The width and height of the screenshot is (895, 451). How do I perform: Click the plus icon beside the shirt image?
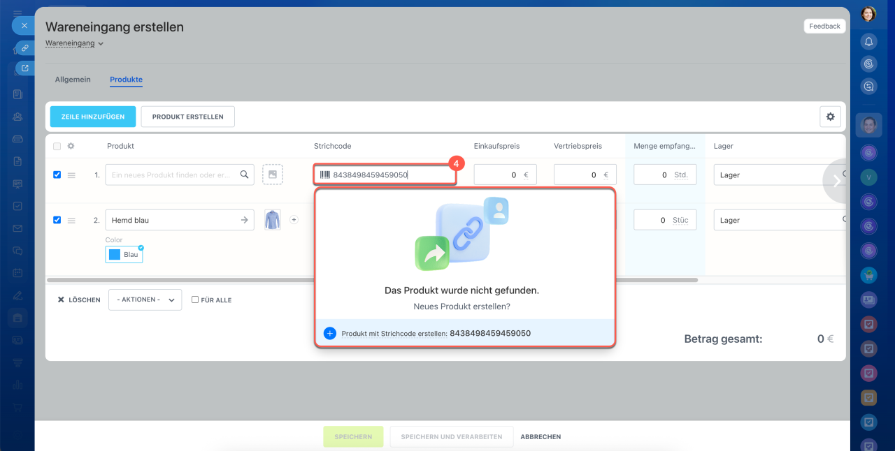294,220
